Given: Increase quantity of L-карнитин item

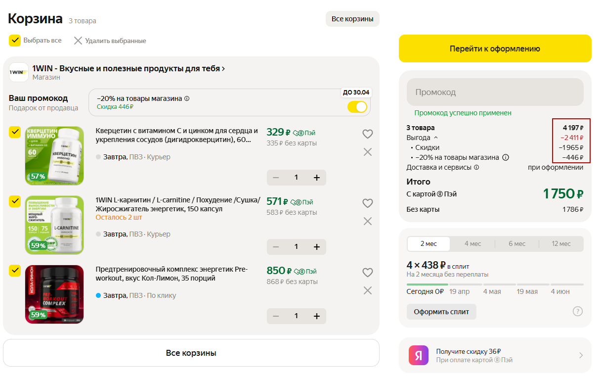Looking at the screenshot, I should pyautogui.click(x=317, y=247).
